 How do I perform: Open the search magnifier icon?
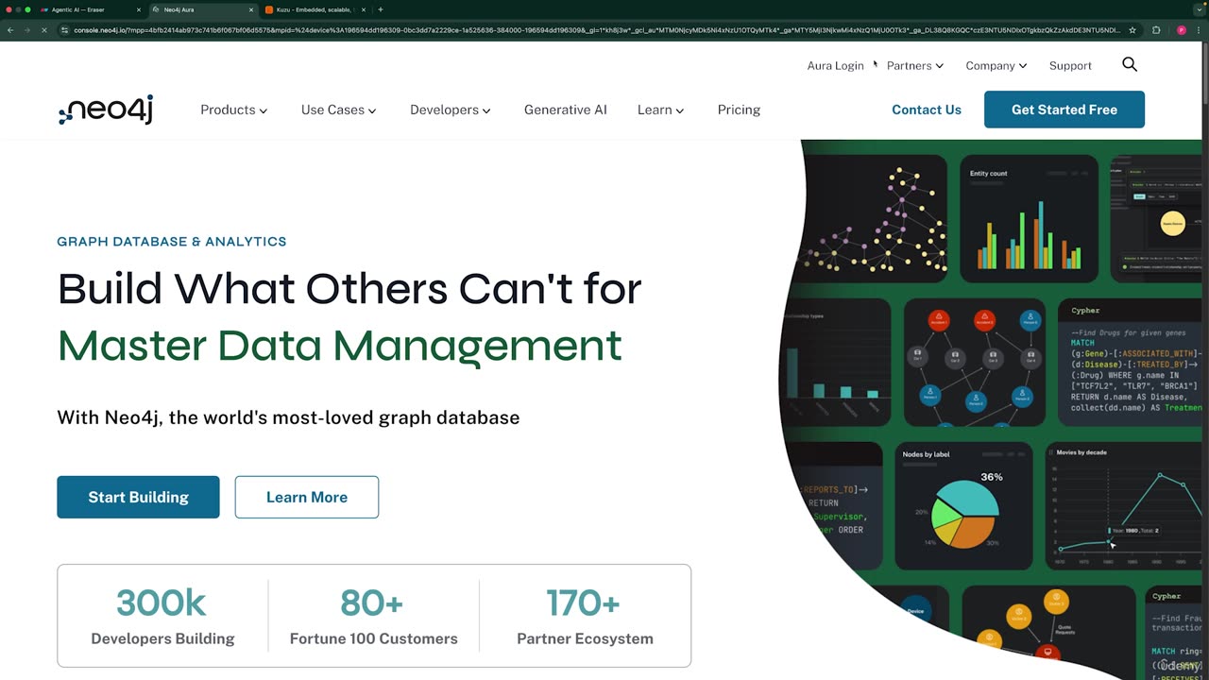[1130, 64]
